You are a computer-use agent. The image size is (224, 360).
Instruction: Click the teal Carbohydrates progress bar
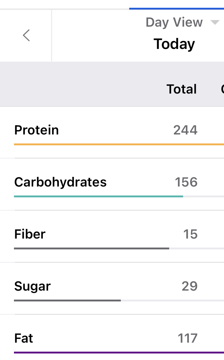[99, 196]
